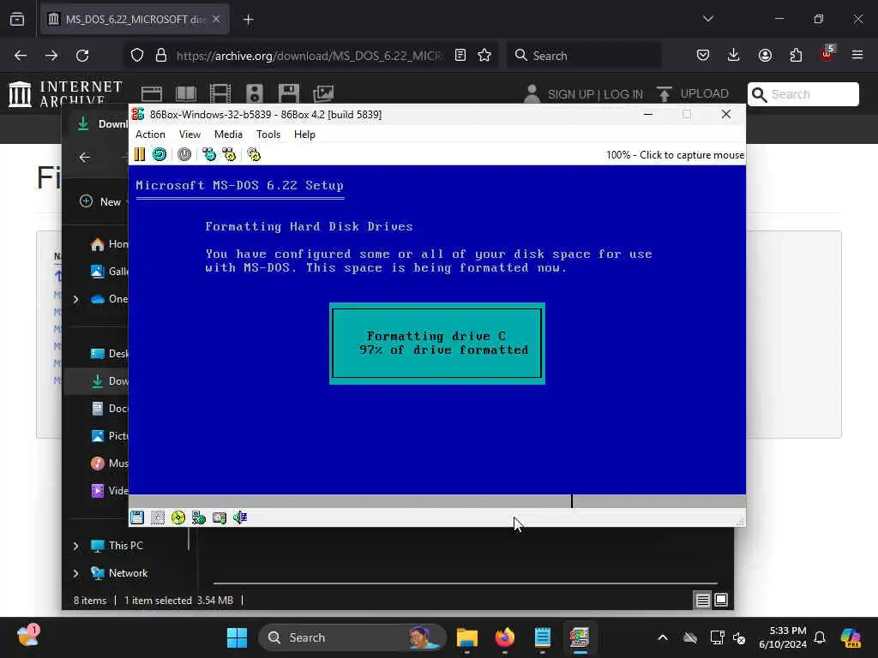Open the 86Box Media menu
The height and width of the screenshot is (658, 878).
(x=228, y=135)
